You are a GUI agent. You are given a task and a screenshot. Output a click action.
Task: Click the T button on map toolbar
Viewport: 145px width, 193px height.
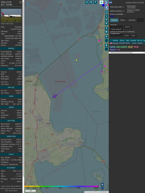tap(95, 2)
